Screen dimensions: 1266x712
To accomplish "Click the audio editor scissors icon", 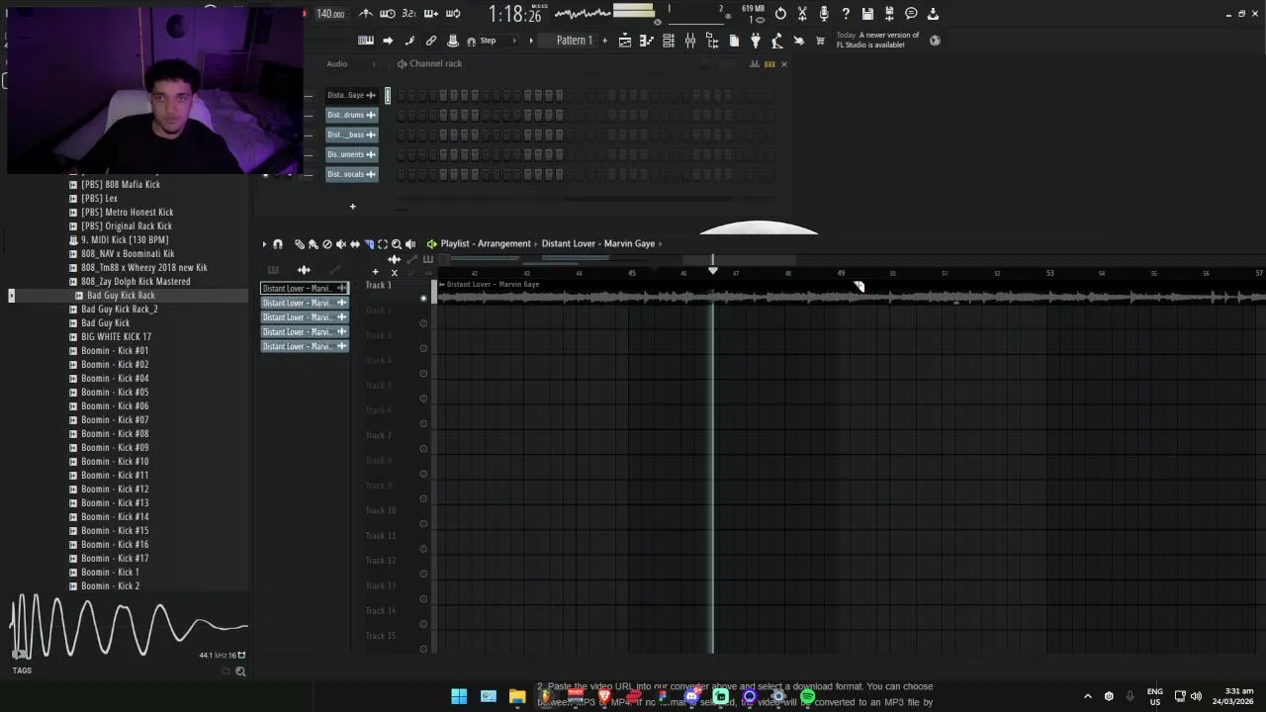I will [802, 14].
